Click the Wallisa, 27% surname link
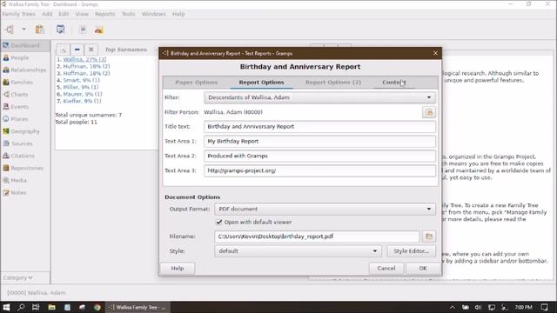The height and width of the screenshot is (313, 557). point(84,59)
